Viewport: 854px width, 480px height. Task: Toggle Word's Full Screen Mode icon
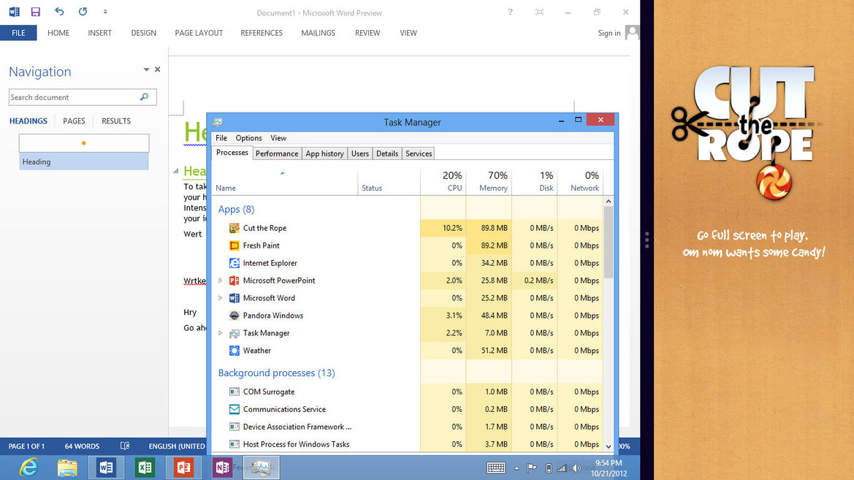point(539,12)
